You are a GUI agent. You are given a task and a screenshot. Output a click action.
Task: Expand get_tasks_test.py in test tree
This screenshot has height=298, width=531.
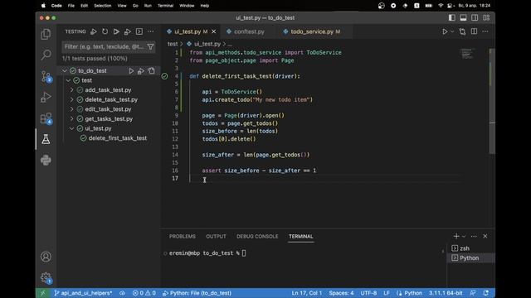coord(72,119)
